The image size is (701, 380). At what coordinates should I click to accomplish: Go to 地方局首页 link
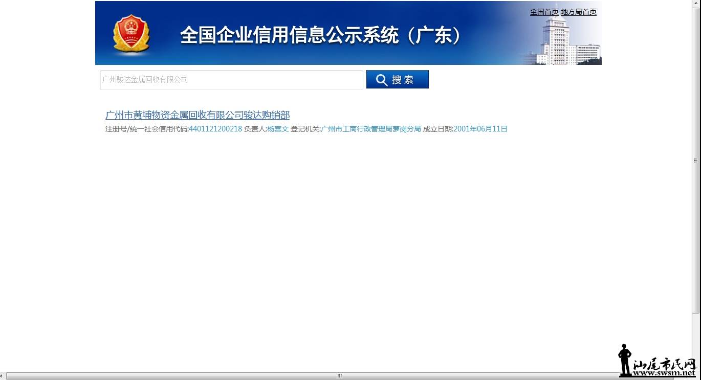coord(578,12)
